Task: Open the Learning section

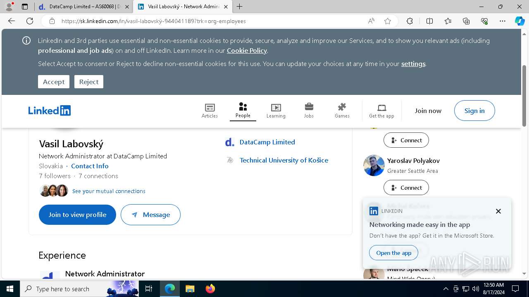Action: point(276,111)
